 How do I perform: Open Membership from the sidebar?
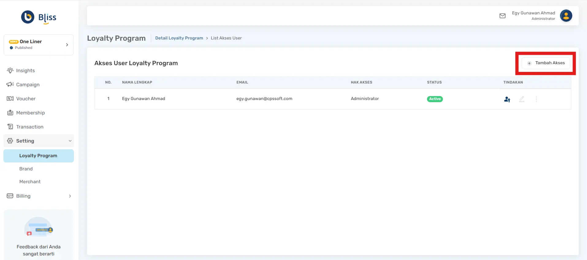tap(30, 113)
